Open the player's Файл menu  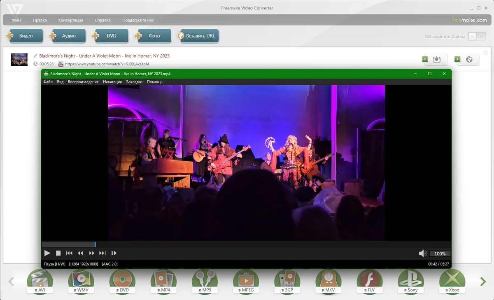[48, 81]
